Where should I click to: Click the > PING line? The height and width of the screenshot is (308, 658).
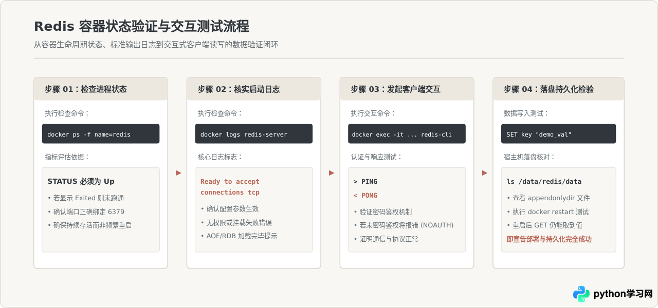(x=365, y=182)
